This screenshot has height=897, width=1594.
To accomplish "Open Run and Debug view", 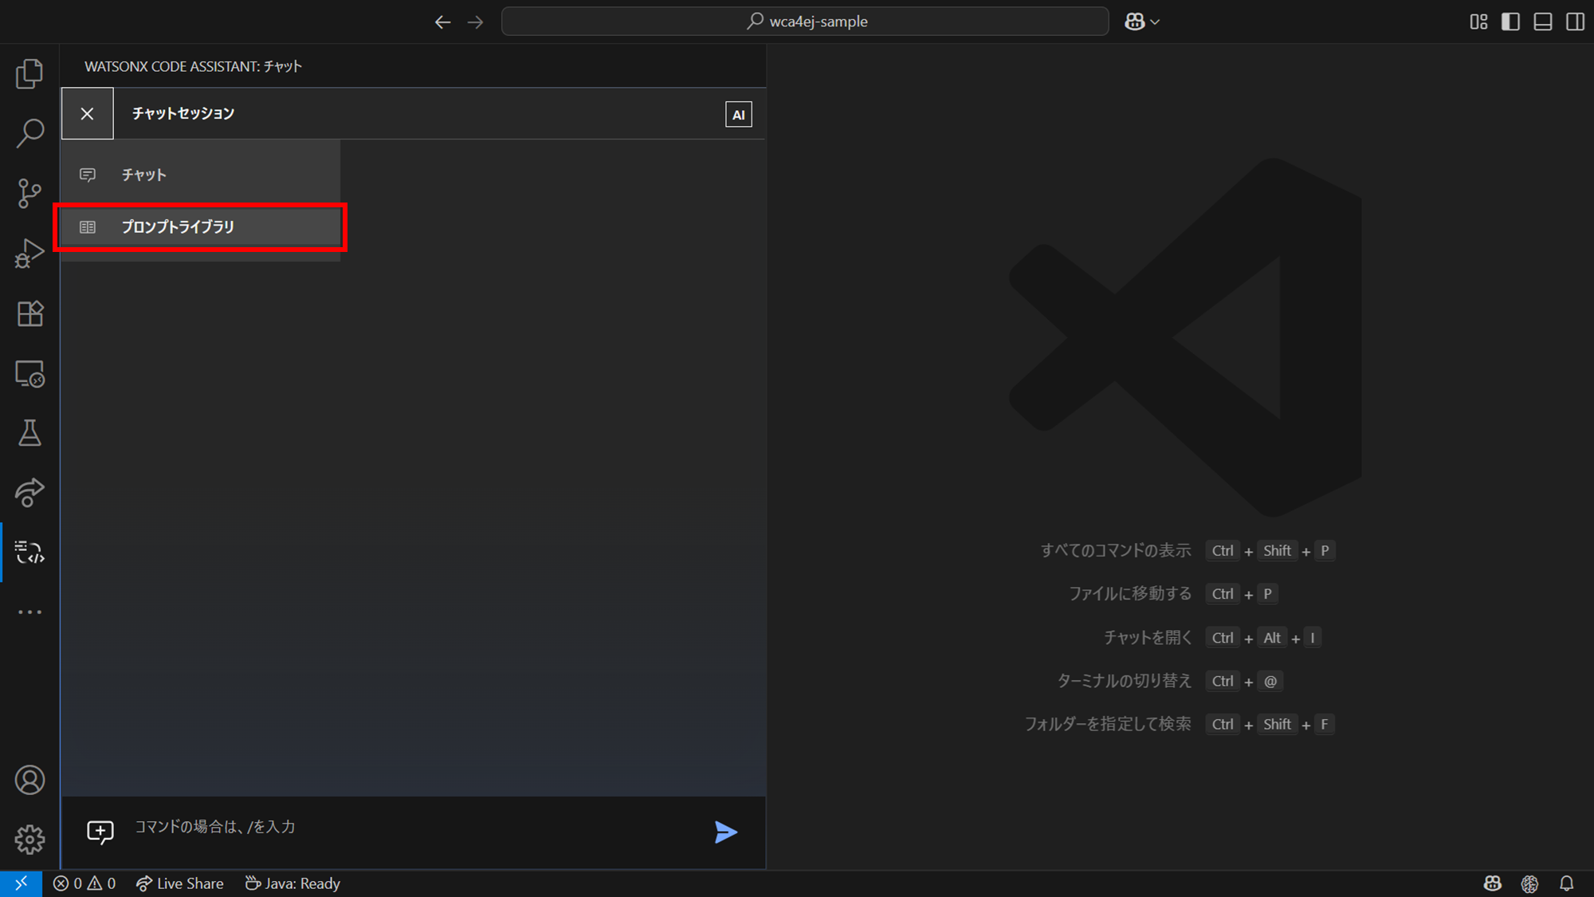I will coord(29,254).
